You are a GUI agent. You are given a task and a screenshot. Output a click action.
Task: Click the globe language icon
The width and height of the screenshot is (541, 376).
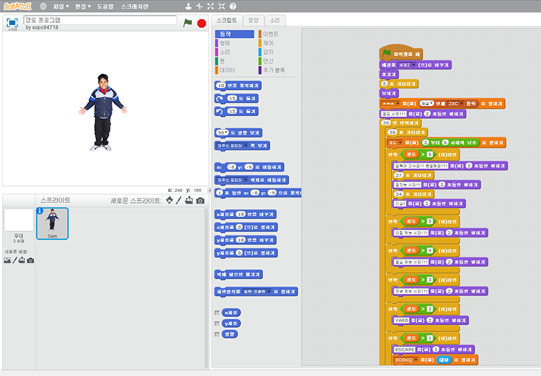(x=44, y=6)
